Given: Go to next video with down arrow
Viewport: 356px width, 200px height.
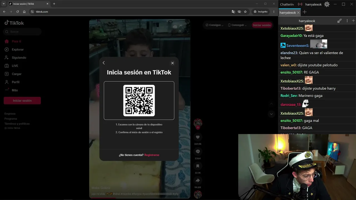Looking at the screenshot, I should click(x=271, y=114).
